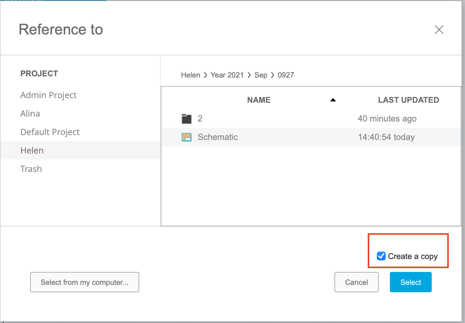Click the chevron between Sep and 0927
Viewport: 465px width, 323px height.
click(272, 75)
